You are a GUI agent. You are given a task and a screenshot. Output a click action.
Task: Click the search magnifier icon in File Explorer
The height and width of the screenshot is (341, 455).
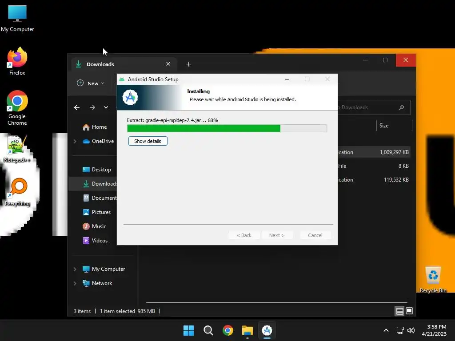402,107
